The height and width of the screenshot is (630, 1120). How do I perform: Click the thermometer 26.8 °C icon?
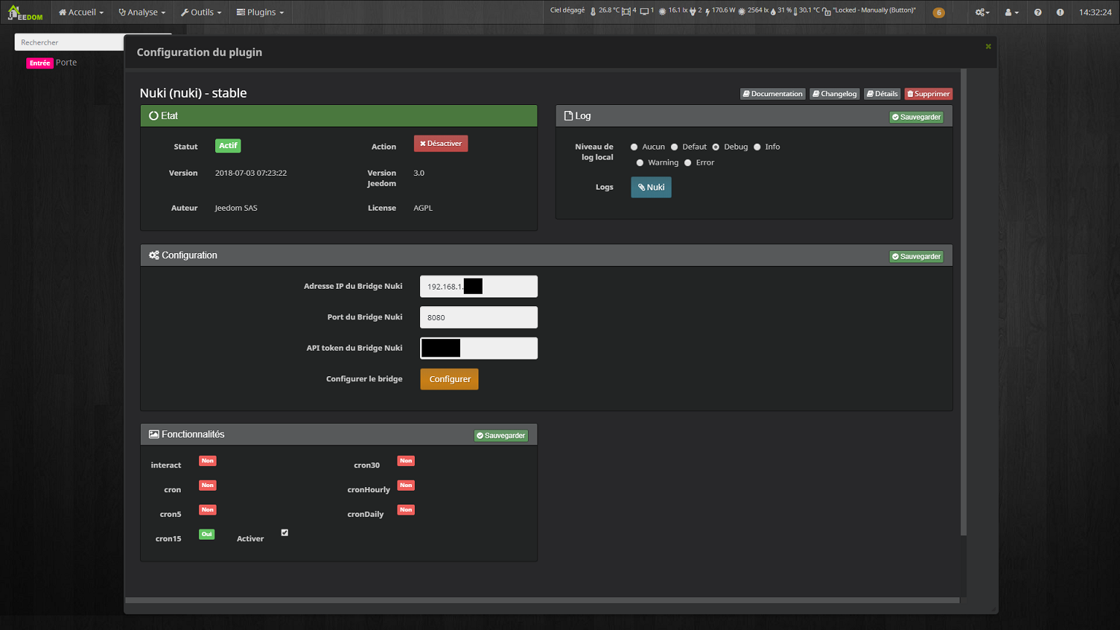point(593,11)
